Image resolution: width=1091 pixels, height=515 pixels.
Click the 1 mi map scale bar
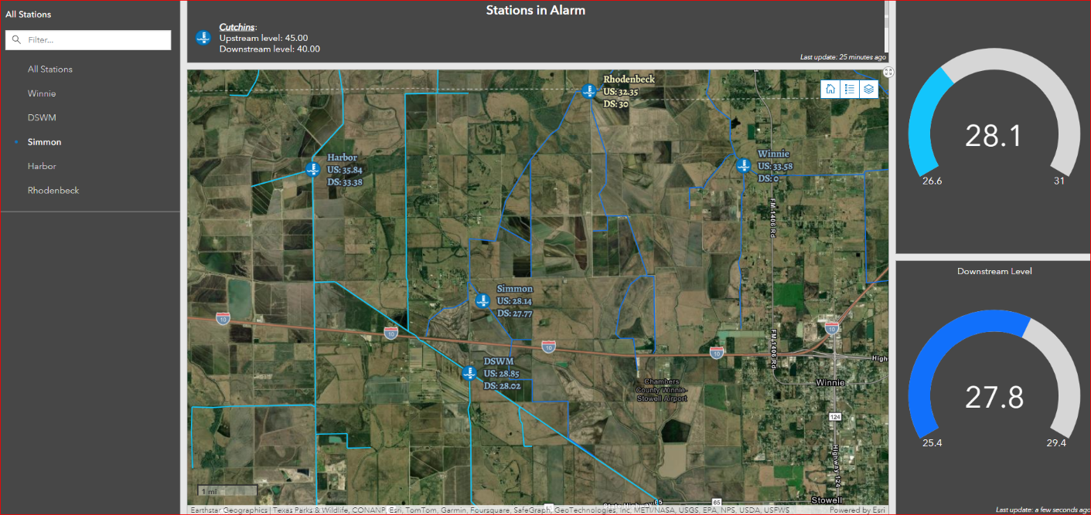pos(227,490)
